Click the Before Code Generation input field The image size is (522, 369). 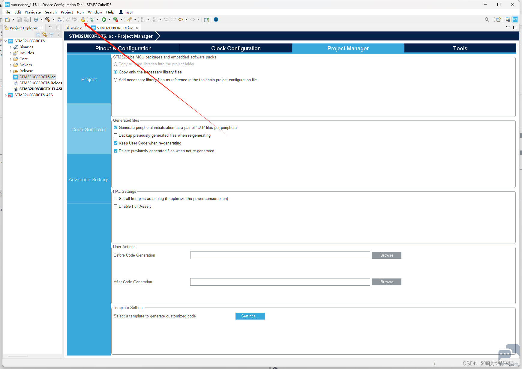[x=280, y=255]
